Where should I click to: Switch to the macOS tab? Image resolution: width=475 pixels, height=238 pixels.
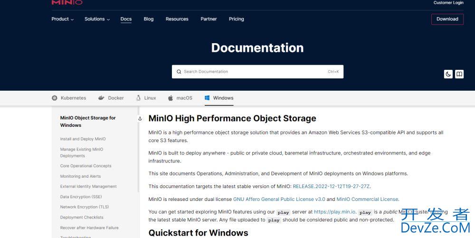180,98
